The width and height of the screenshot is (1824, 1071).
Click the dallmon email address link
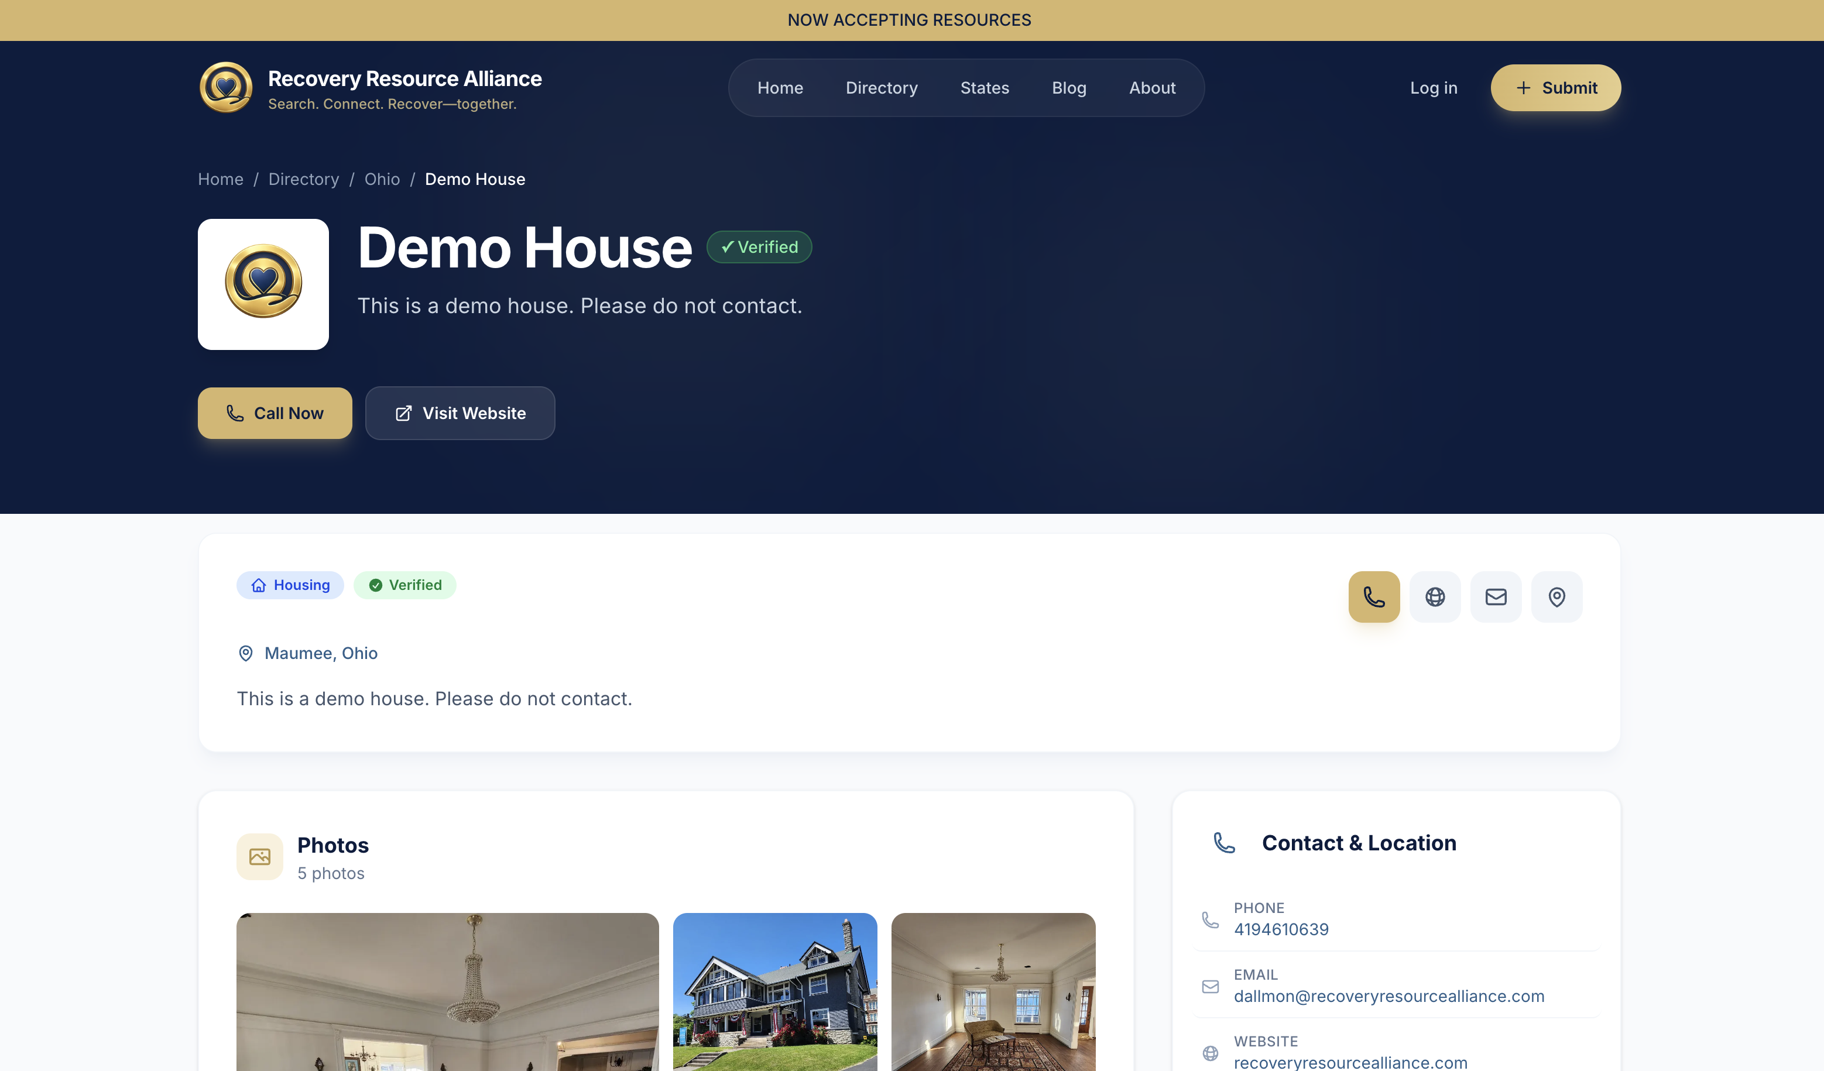point(1388,996)
